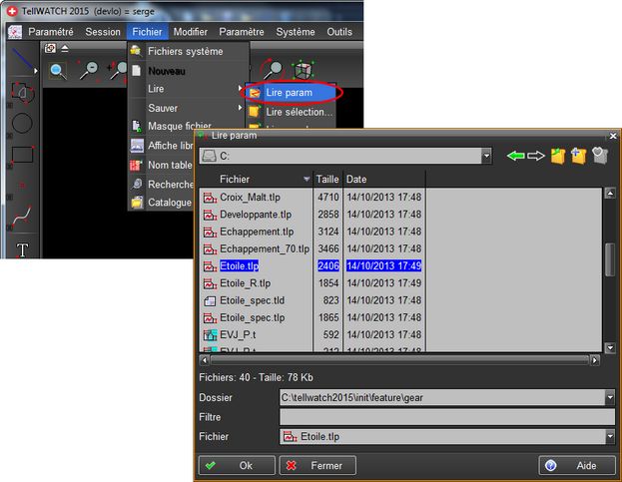Screen dimensions: 622x482
Task: Click size value 4710 of Croix_Malt
Action: (x=328, y=197)
